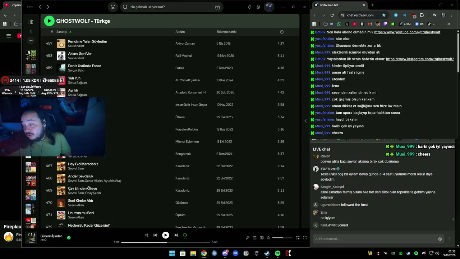Toggle lyrics microphone icon
Image resolution: width=460 pixels, height=259 pixels.
pos(248,238)
